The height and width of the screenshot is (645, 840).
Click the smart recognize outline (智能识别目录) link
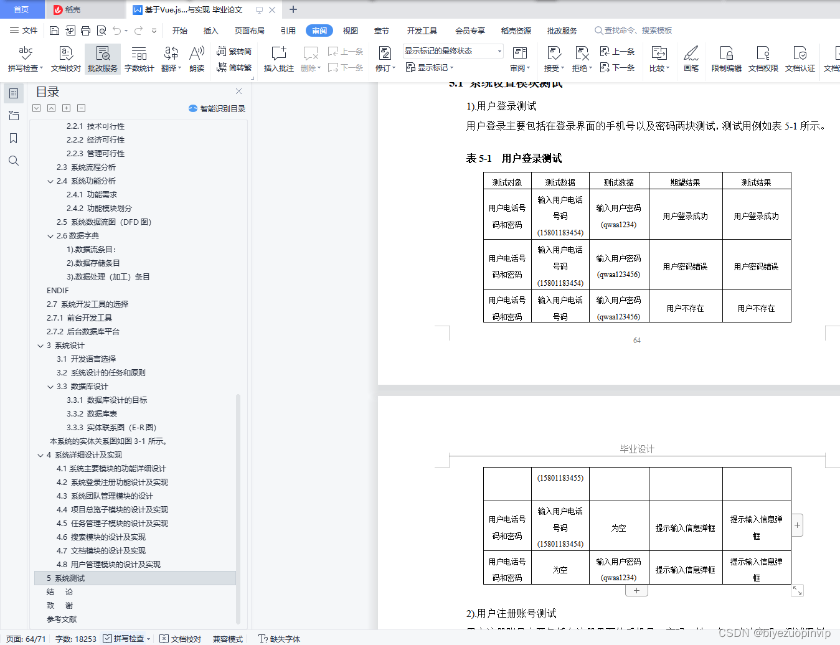point(217,108)
